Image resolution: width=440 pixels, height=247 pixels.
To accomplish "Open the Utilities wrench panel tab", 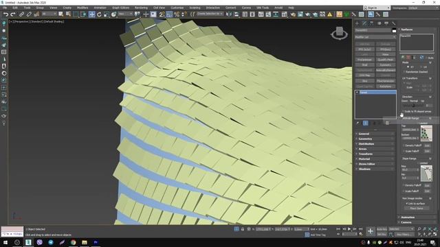I will [x=394, y=23].
